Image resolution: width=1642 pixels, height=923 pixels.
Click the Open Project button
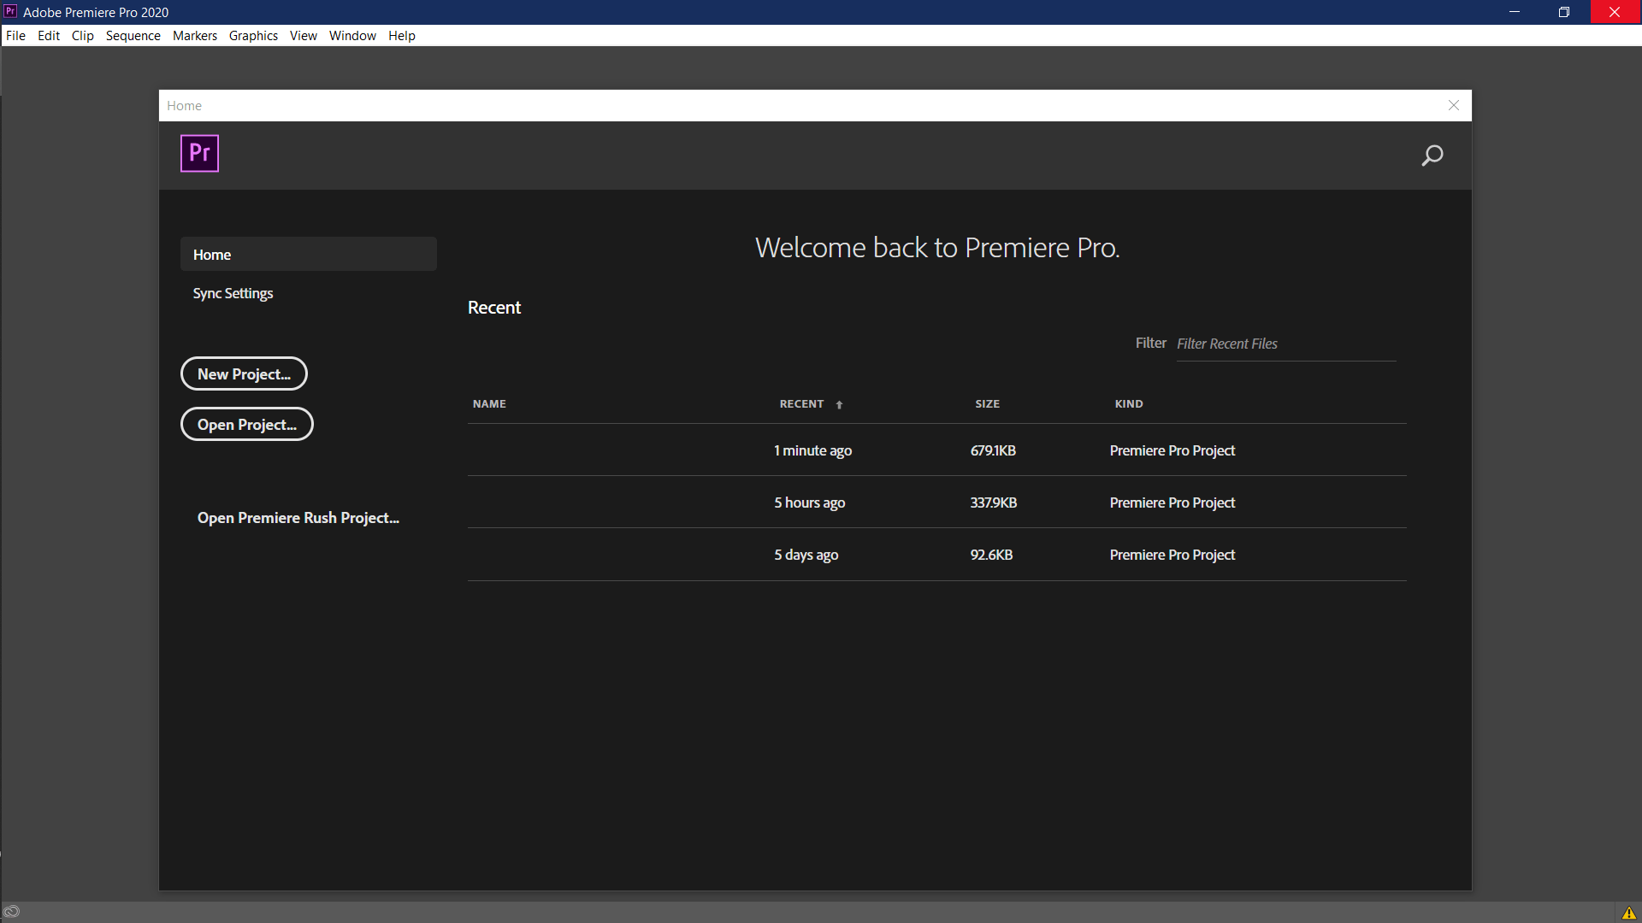click(246, 425)
